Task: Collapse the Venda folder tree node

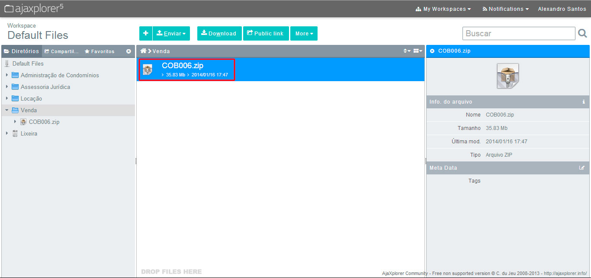Action: [x=7, y=110]
